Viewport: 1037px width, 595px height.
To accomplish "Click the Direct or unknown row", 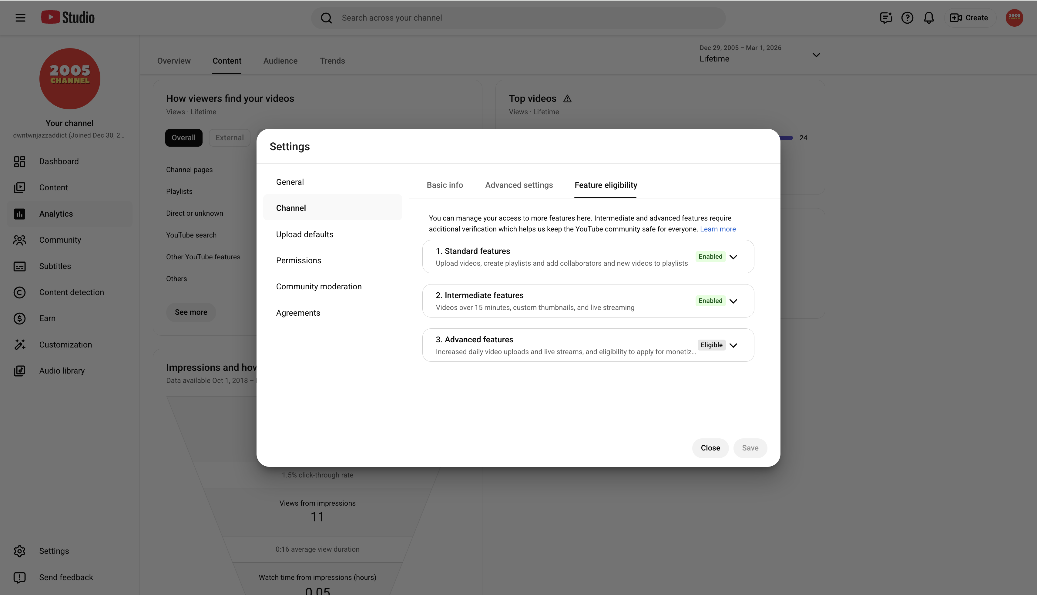I will pos(195,213).
